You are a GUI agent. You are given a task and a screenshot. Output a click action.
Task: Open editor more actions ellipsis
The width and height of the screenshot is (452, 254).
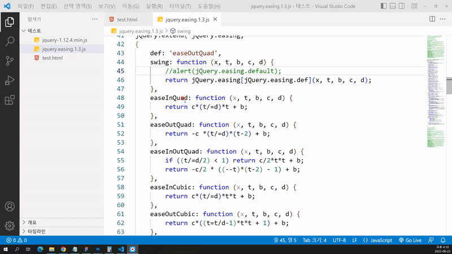tap(443, 19)
